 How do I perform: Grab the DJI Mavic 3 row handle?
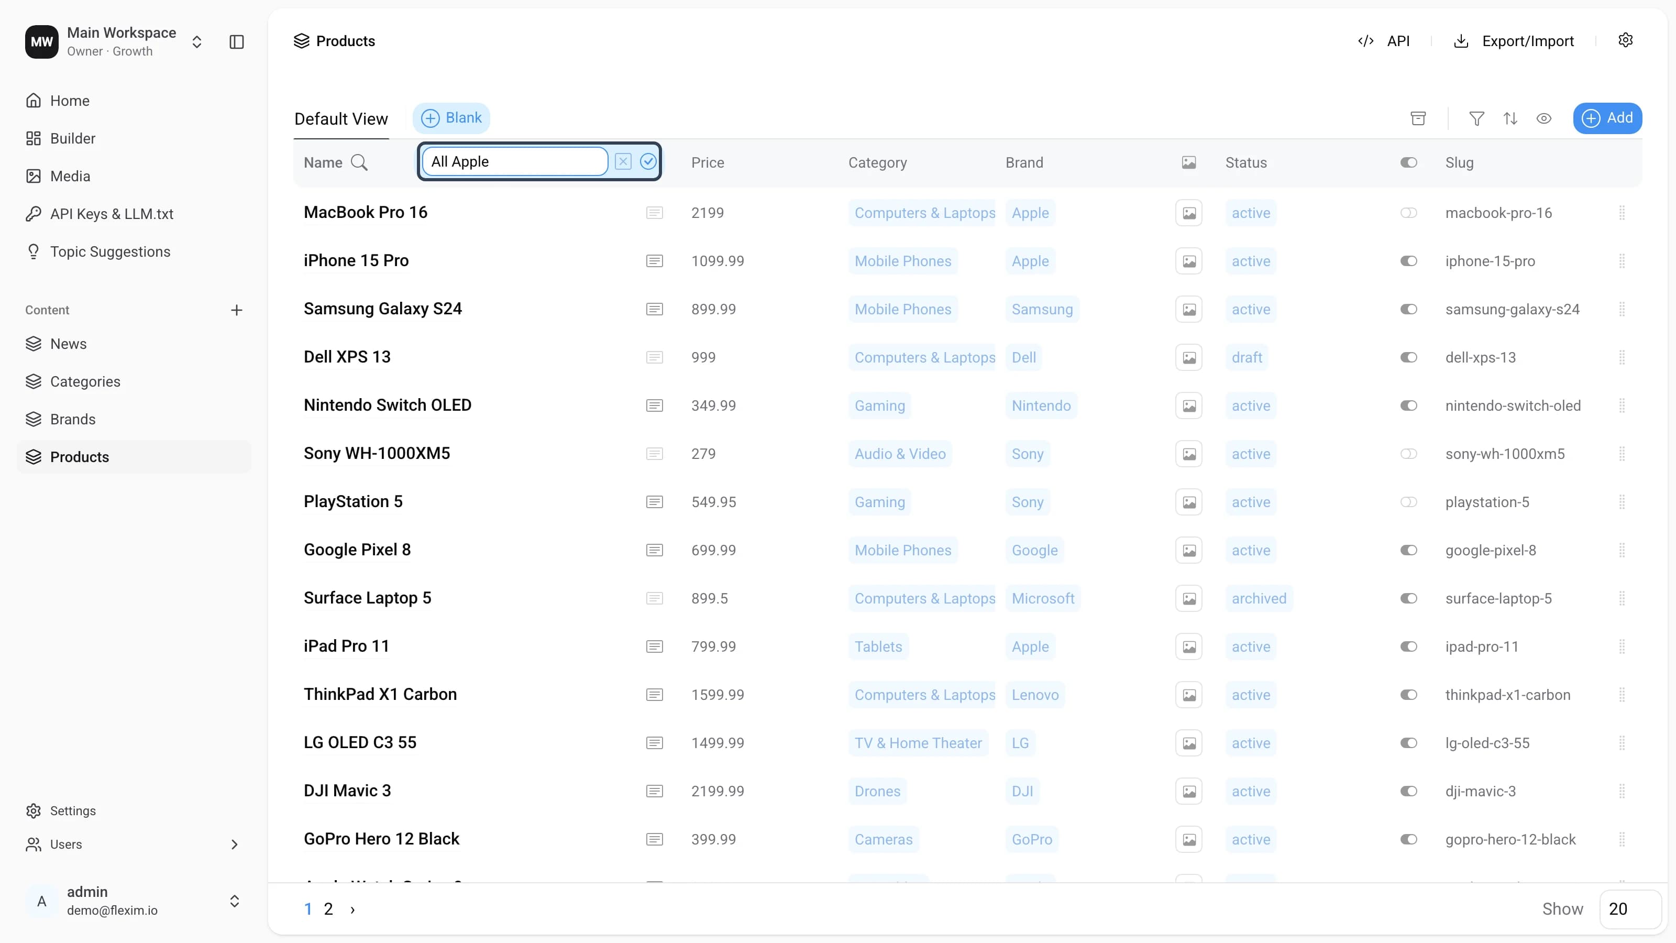point(1622,791)
